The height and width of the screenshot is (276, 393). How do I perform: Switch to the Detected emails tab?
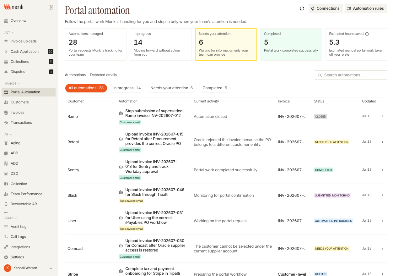click(x=103, y=75)
